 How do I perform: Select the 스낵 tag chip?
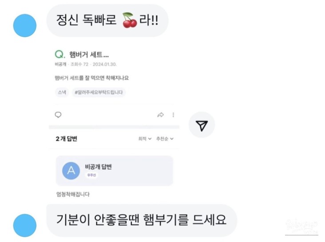coord(61,92)
